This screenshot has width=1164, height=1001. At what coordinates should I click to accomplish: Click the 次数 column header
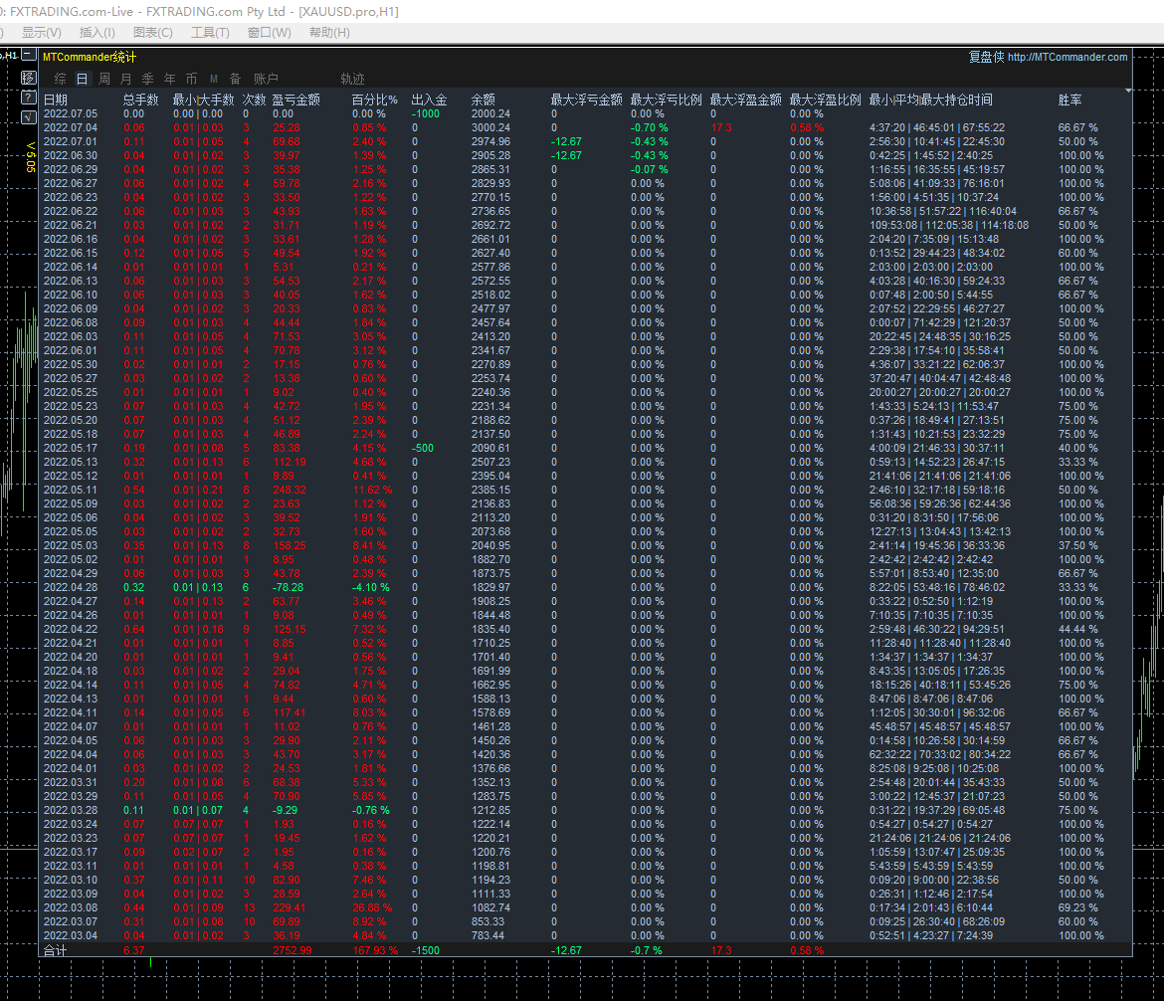coord(255,100)
